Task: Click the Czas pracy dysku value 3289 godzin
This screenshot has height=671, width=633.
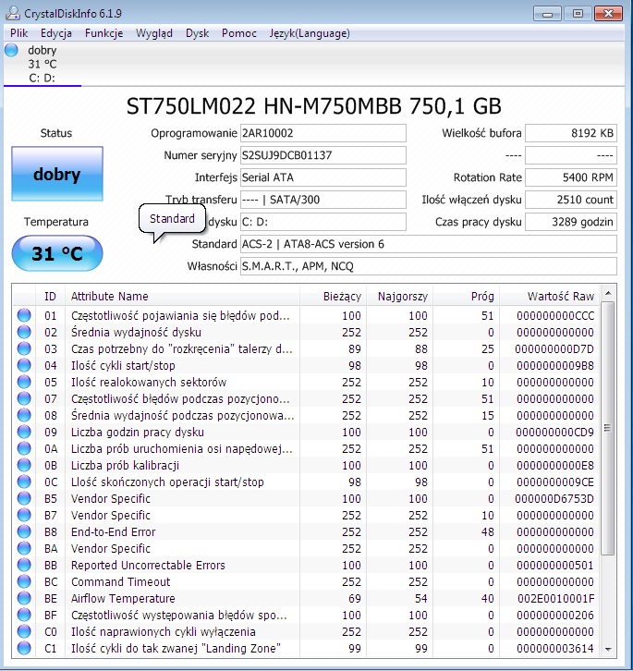Action: 571,222
